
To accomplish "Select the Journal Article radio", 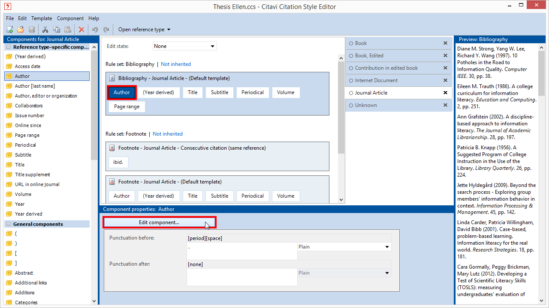I will point(351,93).
